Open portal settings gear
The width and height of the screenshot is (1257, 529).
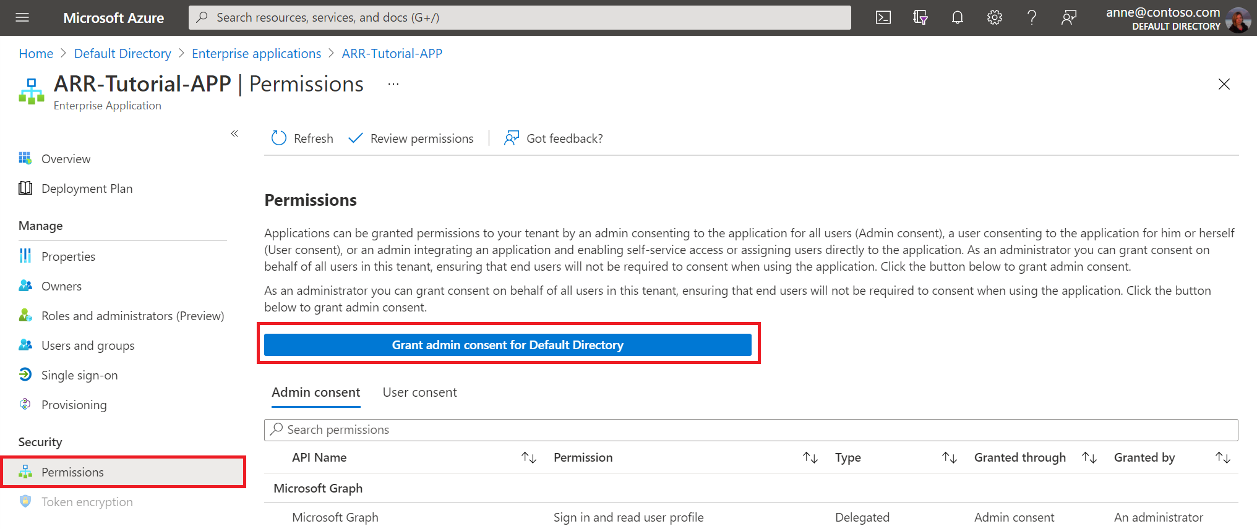(x=995, y=17)
